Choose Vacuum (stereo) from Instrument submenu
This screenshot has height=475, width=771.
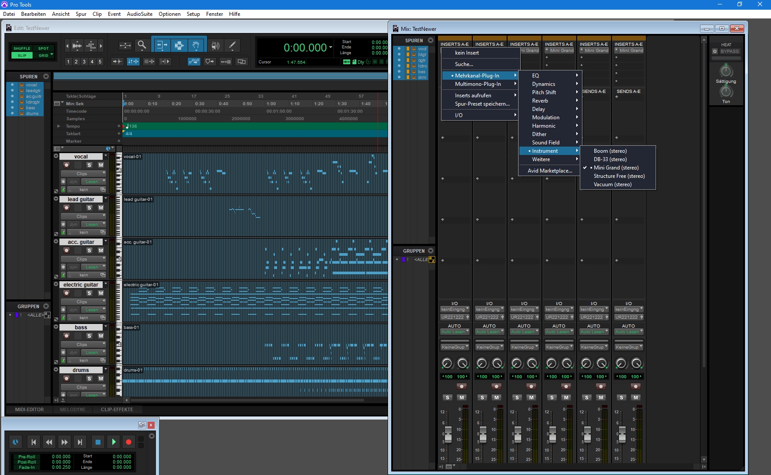pos(618,184)
